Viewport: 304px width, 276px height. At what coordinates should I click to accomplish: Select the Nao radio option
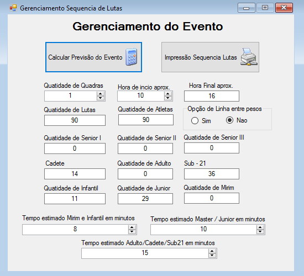pos(229,120)
